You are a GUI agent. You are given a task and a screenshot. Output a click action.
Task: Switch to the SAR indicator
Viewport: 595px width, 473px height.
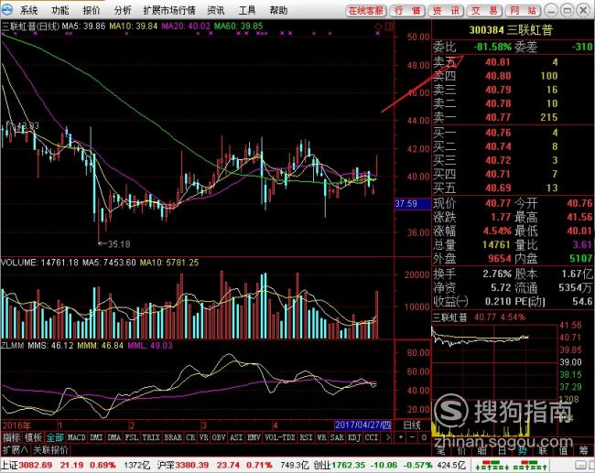(x=337, y=437)
